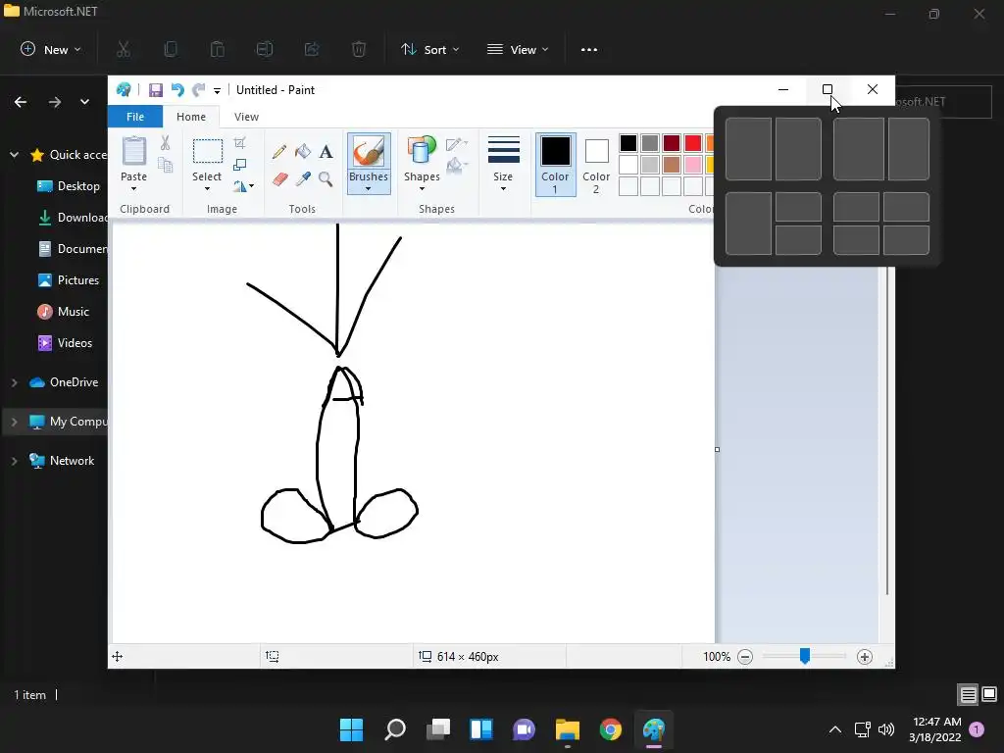Click the Delete trash icon in File Explorer
This screenshot has width=1004, height=753.
pyautogui.click(x=359, y=49)
